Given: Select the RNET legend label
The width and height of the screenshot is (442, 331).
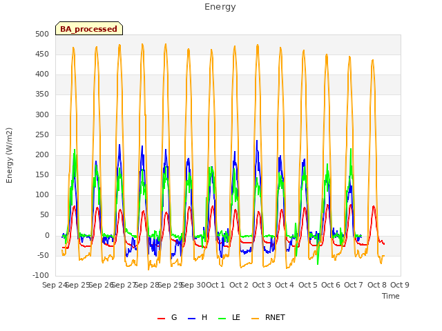Looking at the screenshot, I should click(275, 317).
